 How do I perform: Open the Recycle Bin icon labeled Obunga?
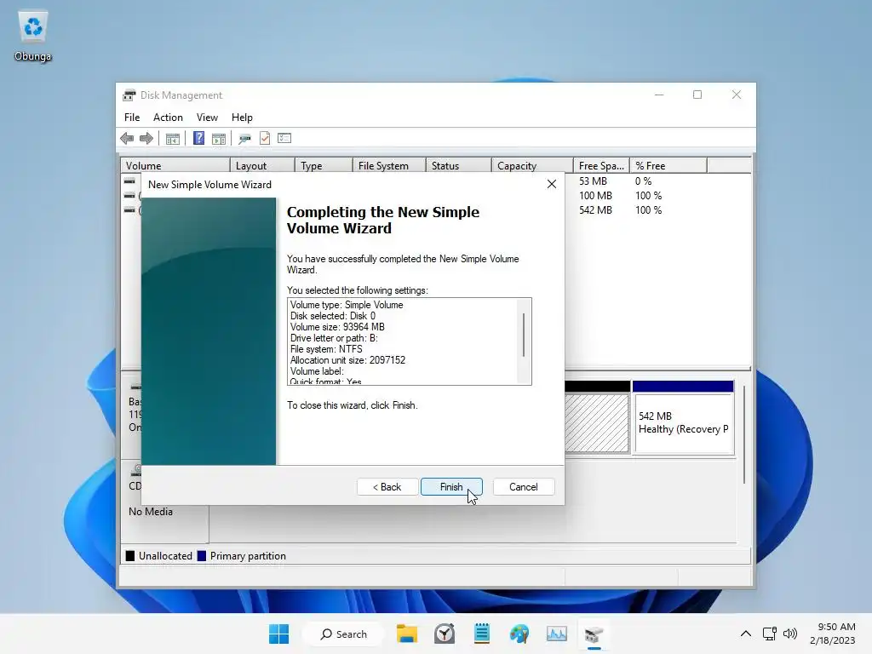tap(33, 36)
